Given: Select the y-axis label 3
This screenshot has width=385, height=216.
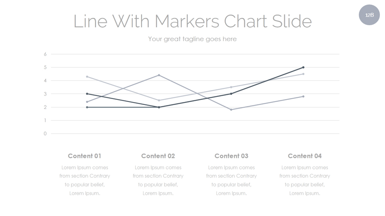Looking at the screenshot, I should coord(45,94).
